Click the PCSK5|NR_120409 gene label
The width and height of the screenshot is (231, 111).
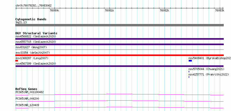27,105
